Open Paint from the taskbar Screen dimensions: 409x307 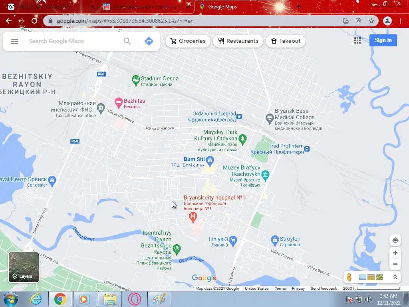[x=159, y=299]
